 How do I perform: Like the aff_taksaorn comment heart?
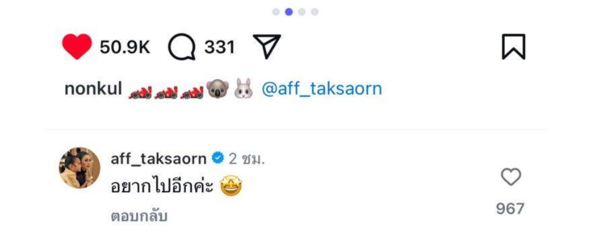[511, 177]
